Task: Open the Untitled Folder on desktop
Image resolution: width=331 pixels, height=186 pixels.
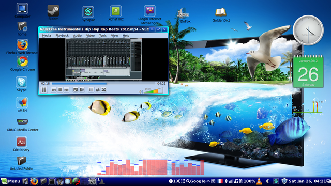Action: click(22, 163)
